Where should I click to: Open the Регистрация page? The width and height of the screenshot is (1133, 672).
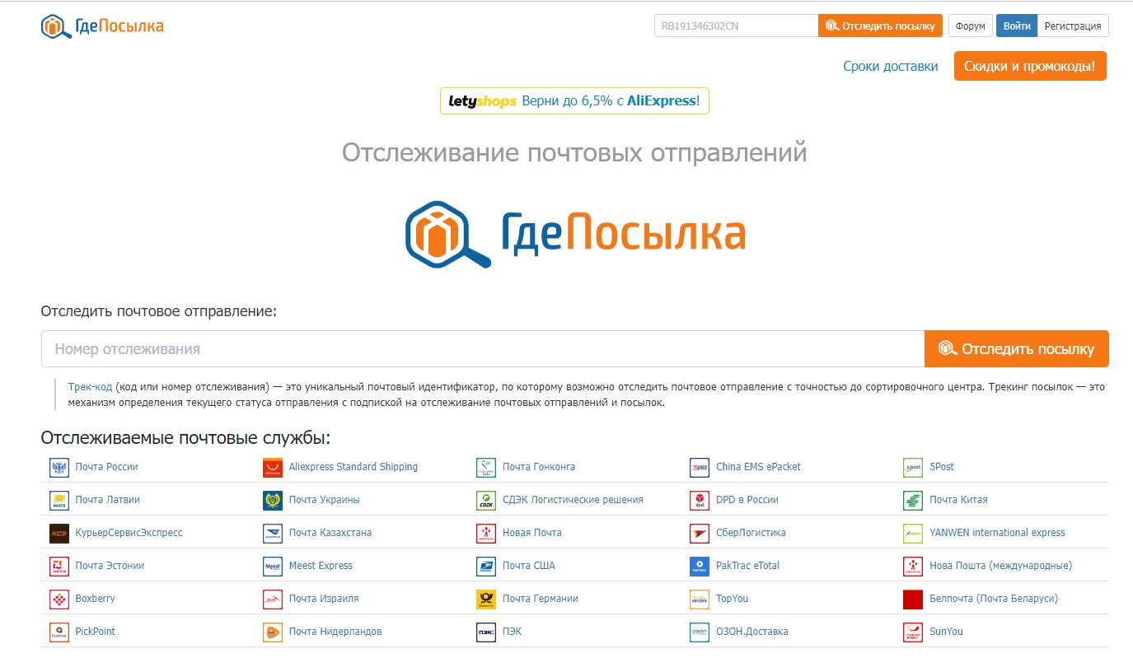[x=1073, y=26]
